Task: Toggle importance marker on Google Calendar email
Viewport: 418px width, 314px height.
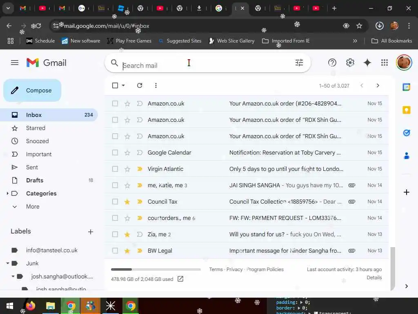Action: point(140,153)
